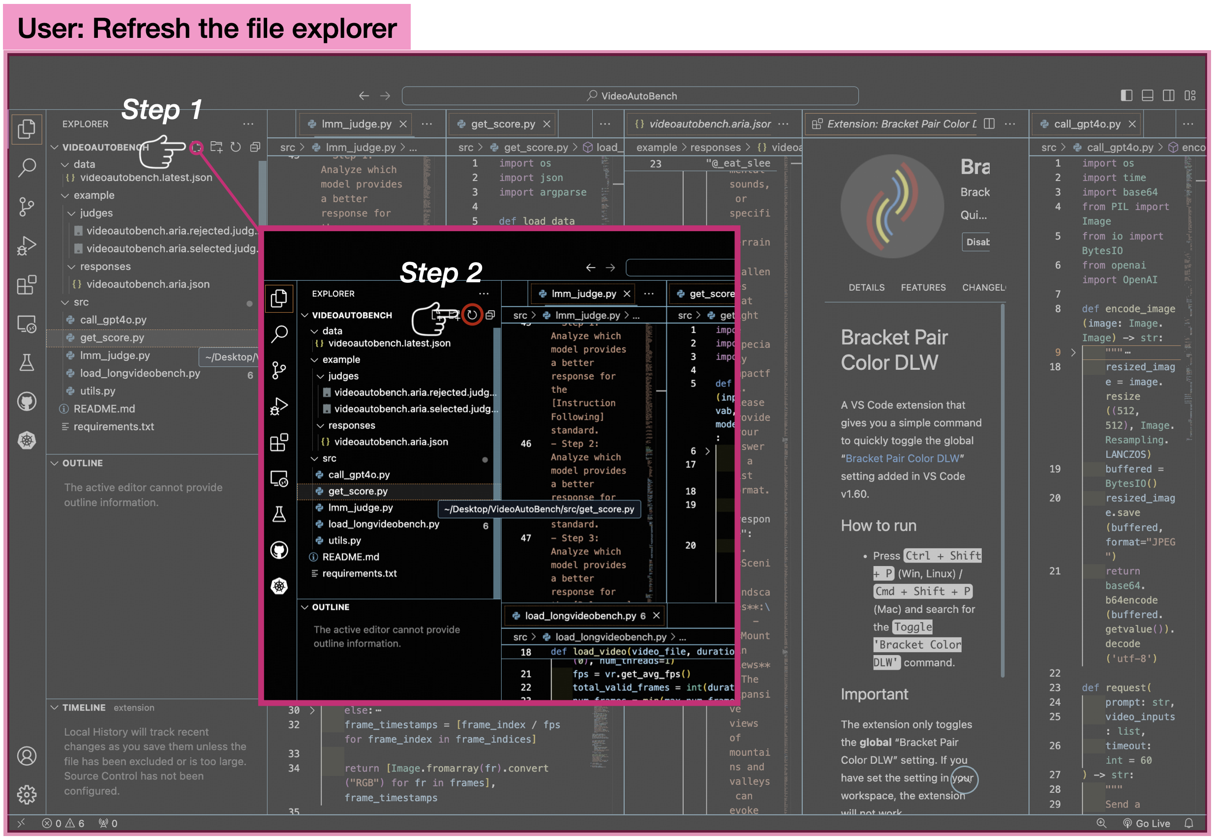The width and height of the screenshot is (1214, 838).
Task: Click the VideoAutoBench command center search box
Action: tap(630, 96)
